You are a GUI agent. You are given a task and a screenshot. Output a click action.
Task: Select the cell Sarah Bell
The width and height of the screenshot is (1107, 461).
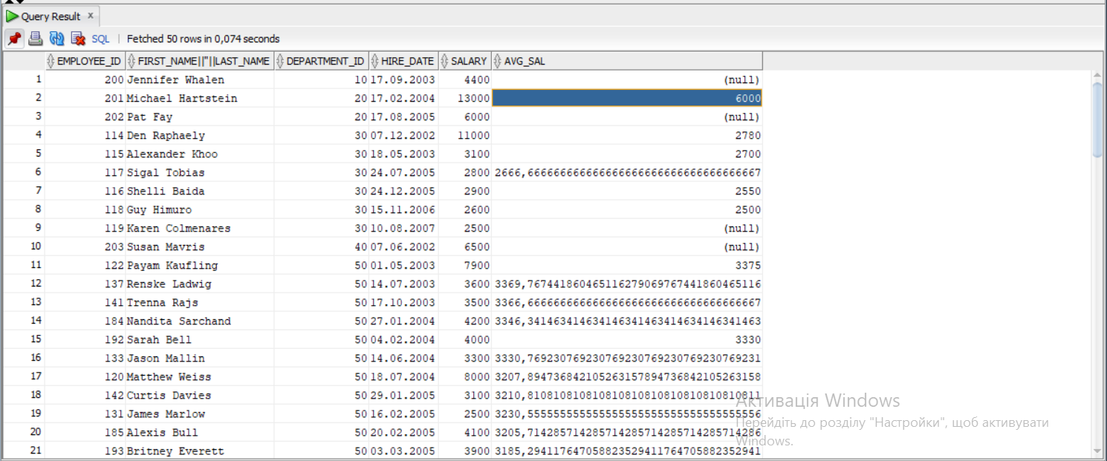(199, 339)
